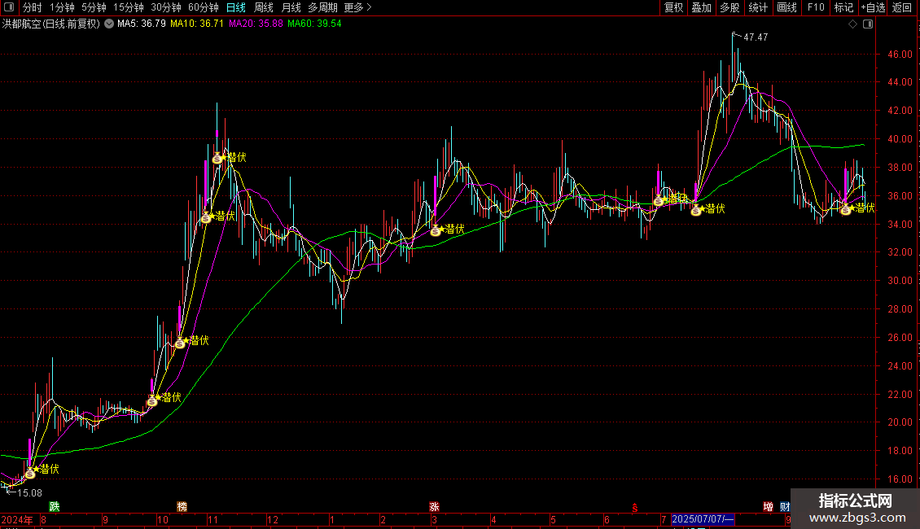Click the 多股 multi-stock button

730,7
